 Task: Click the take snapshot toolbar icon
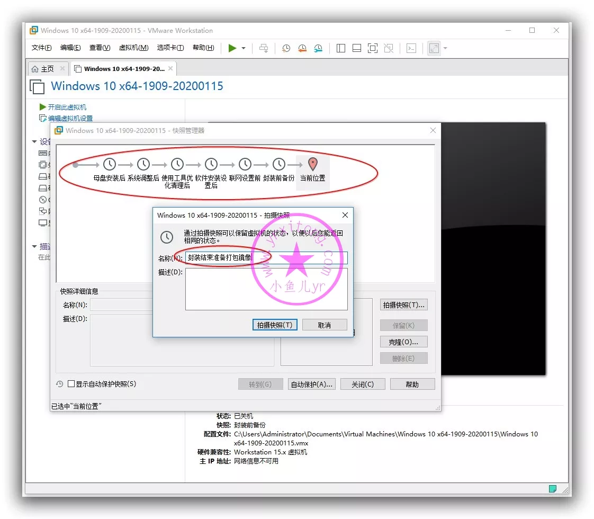point(286,48)
